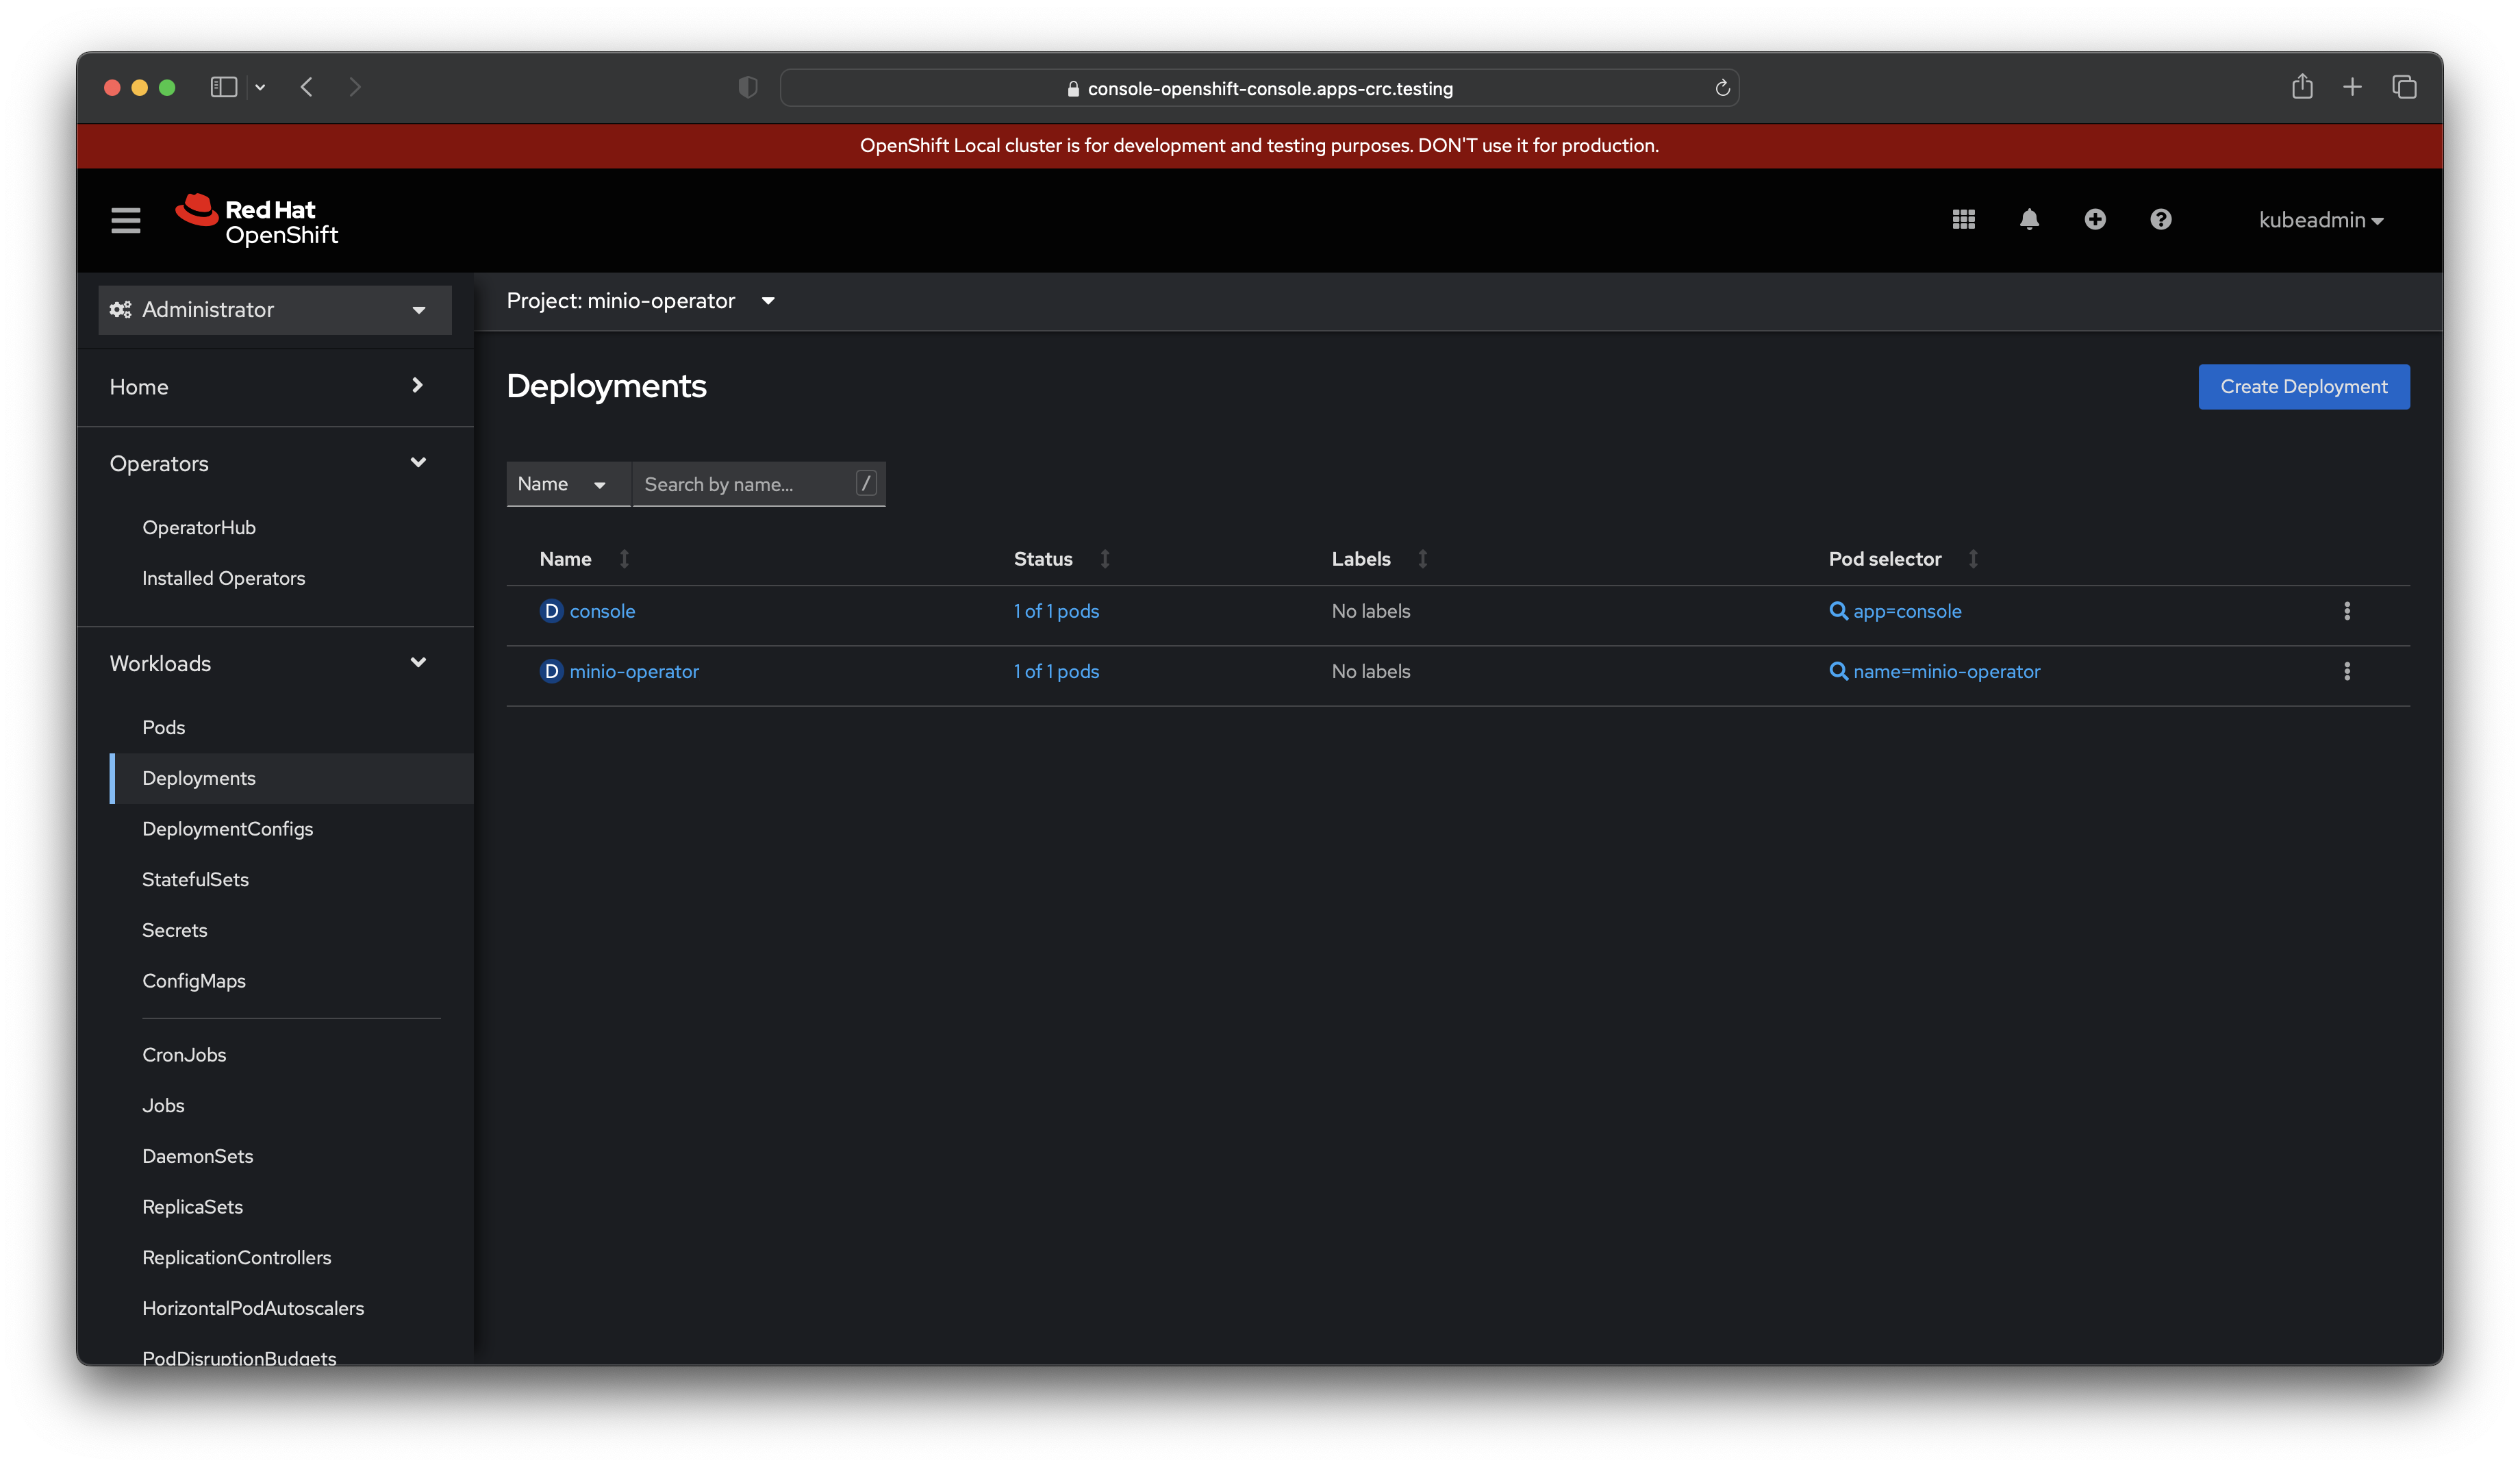Click the D badge beside console
The image size is (2520, 1467).
tap(551, 611)
